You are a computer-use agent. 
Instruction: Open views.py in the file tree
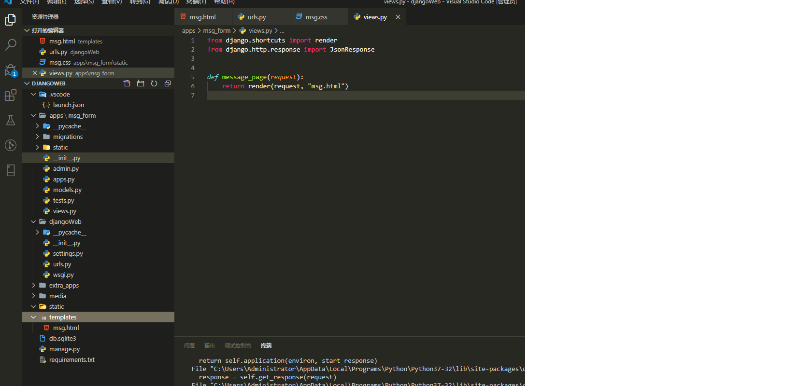pos(98,211)
